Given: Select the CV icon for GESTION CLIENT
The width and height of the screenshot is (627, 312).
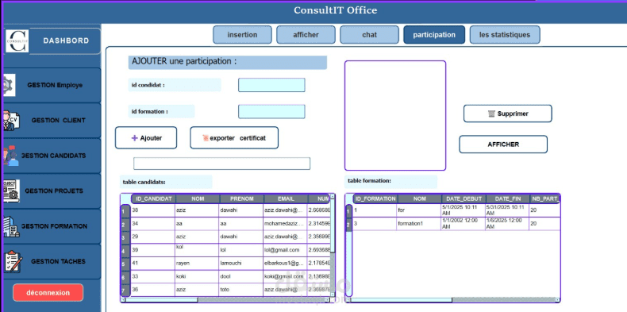Looking at the screenshot, I should [11, 121].
